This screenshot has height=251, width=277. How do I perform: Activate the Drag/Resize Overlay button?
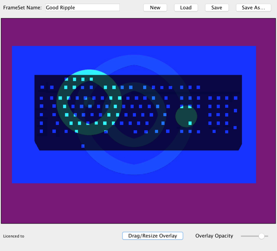coord(153,236)
